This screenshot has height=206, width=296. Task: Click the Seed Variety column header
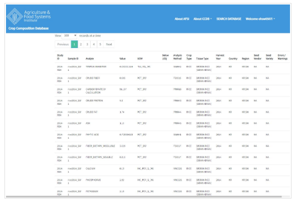[269, 57]
